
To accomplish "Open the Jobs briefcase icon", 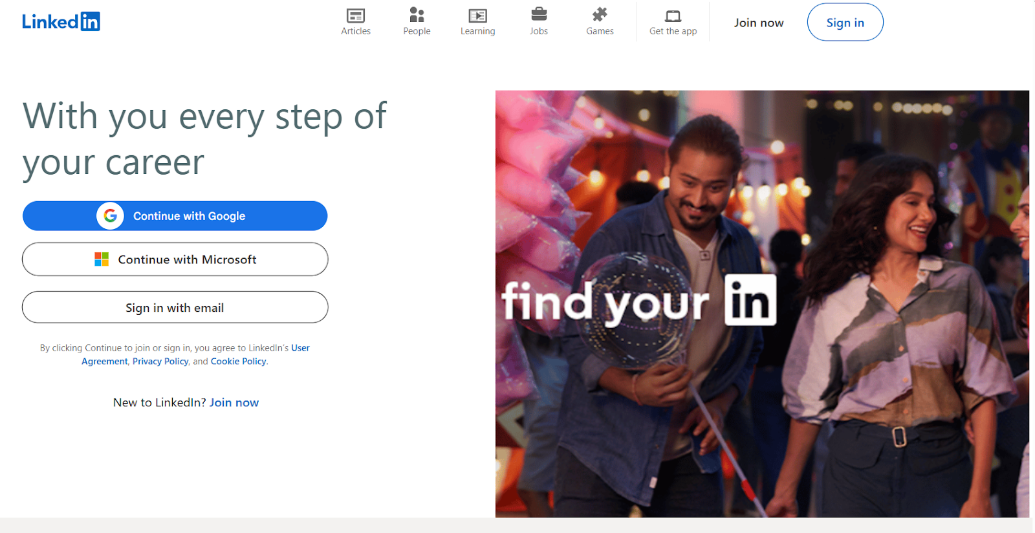I will [539, 14].
